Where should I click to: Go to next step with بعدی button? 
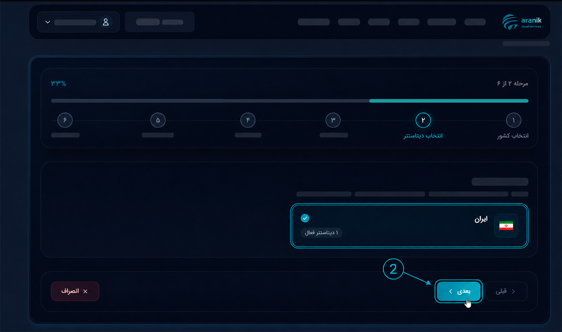458,291
